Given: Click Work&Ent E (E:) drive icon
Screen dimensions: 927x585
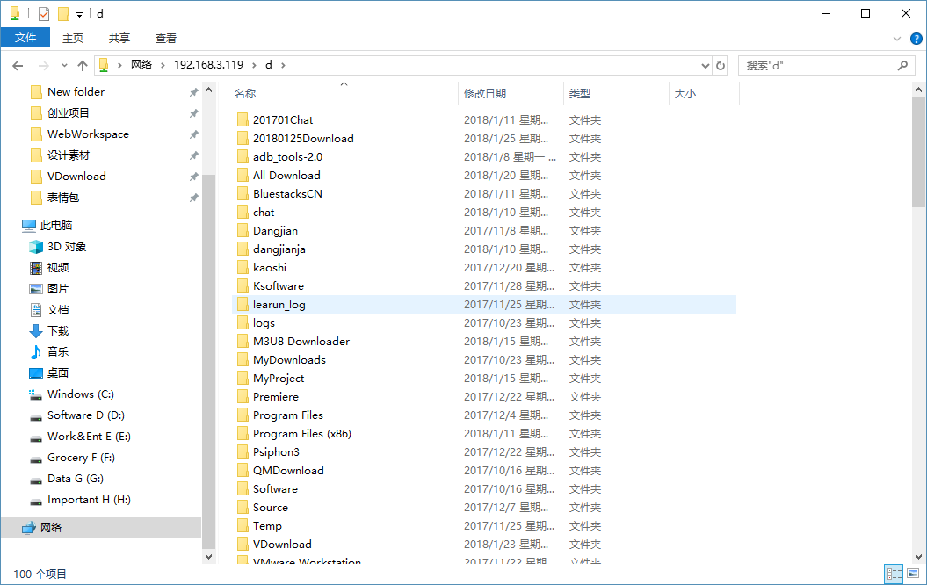Looking at the screenshot, I should 36,437.
